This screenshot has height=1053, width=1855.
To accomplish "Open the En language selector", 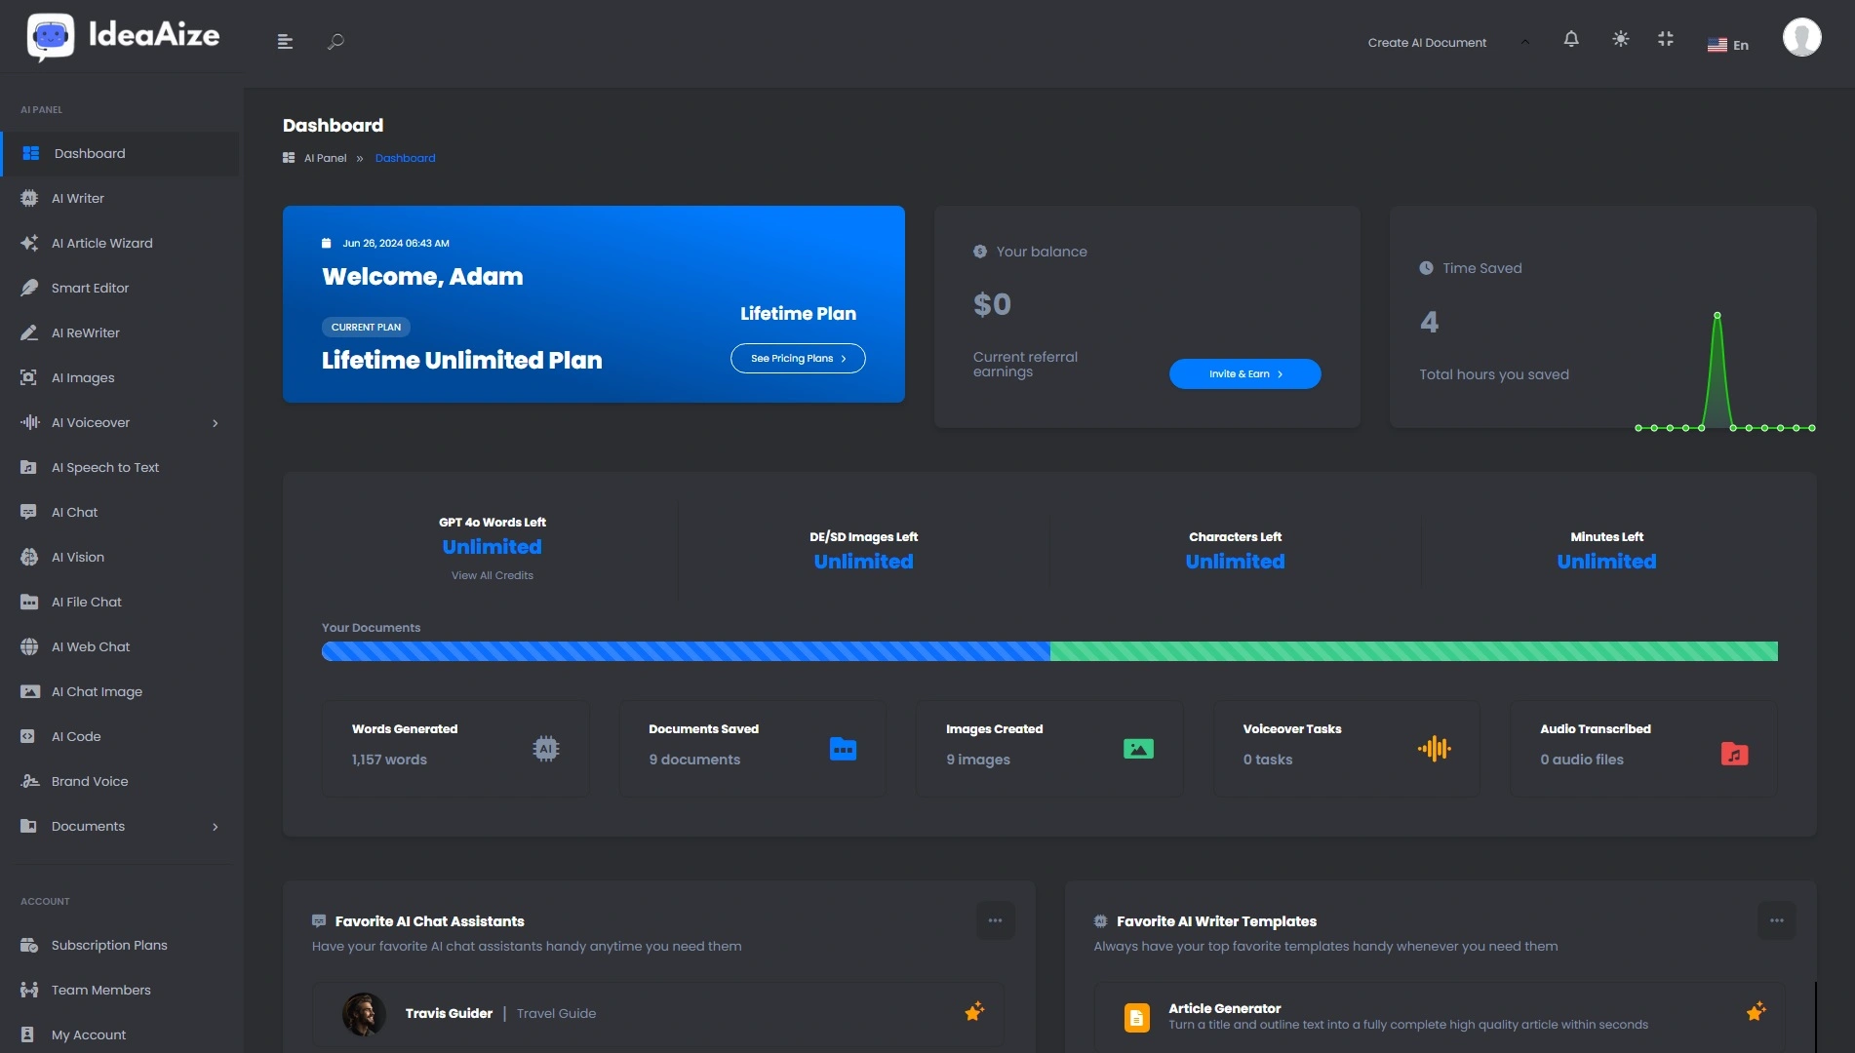I will [1727, 43].
